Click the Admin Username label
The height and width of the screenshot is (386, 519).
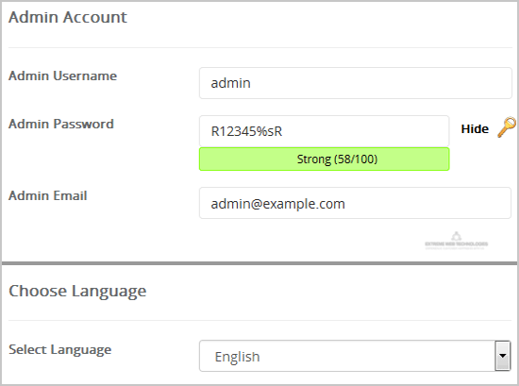click(62, 76)
